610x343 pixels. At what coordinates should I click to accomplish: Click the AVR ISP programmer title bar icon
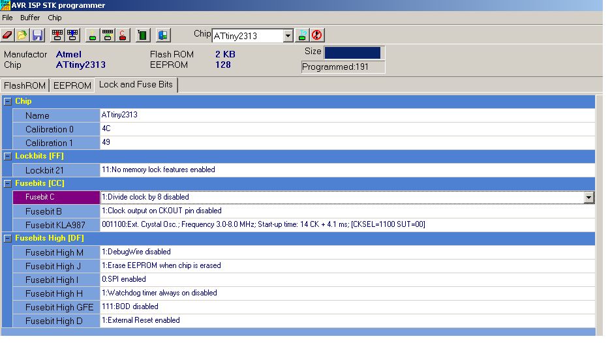(5, 5)
